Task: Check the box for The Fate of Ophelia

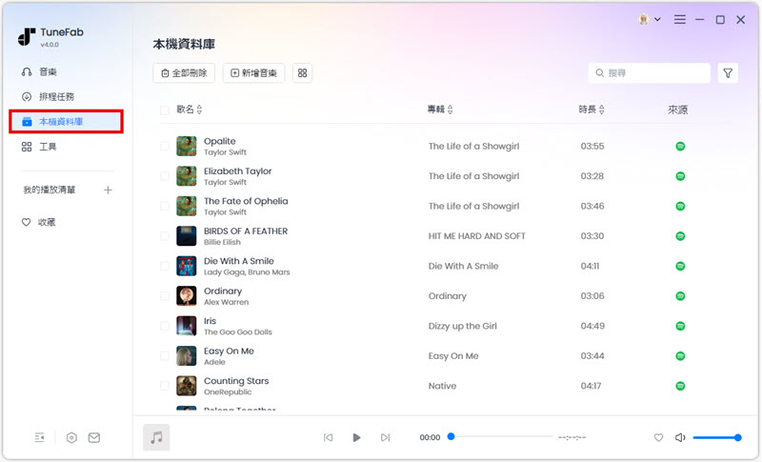Action: coord(165,206)
